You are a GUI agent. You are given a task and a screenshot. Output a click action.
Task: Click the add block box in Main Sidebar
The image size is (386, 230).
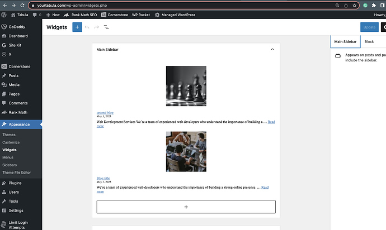coord(186,207)
